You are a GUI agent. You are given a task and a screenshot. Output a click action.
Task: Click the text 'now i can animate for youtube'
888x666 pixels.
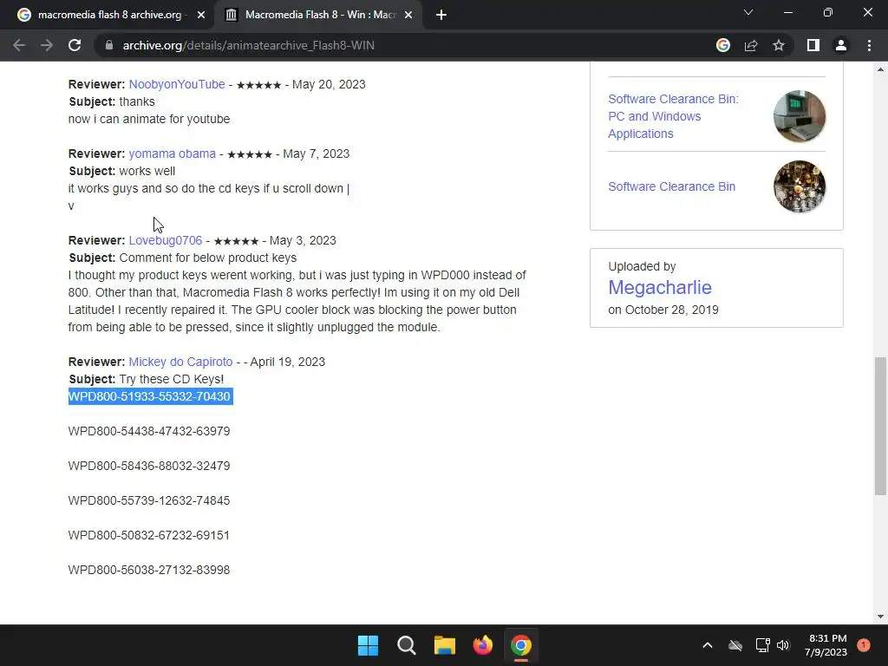[149, 120]
